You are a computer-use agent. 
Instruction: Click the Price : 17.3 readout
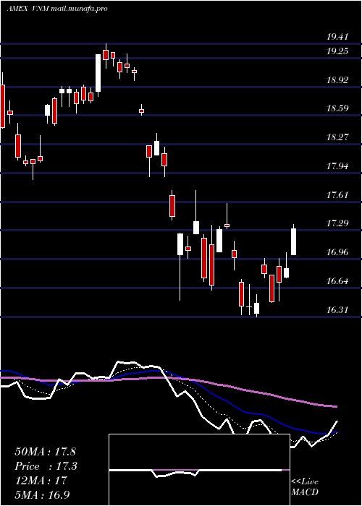click(x=46, y=466)
